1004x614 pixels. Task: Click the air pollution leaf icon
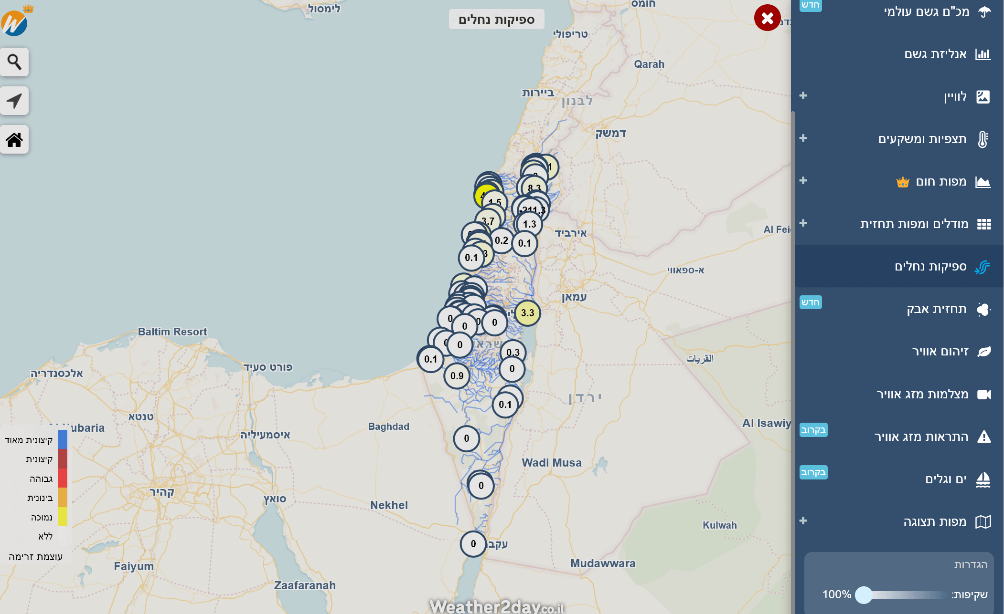[983, 352]
